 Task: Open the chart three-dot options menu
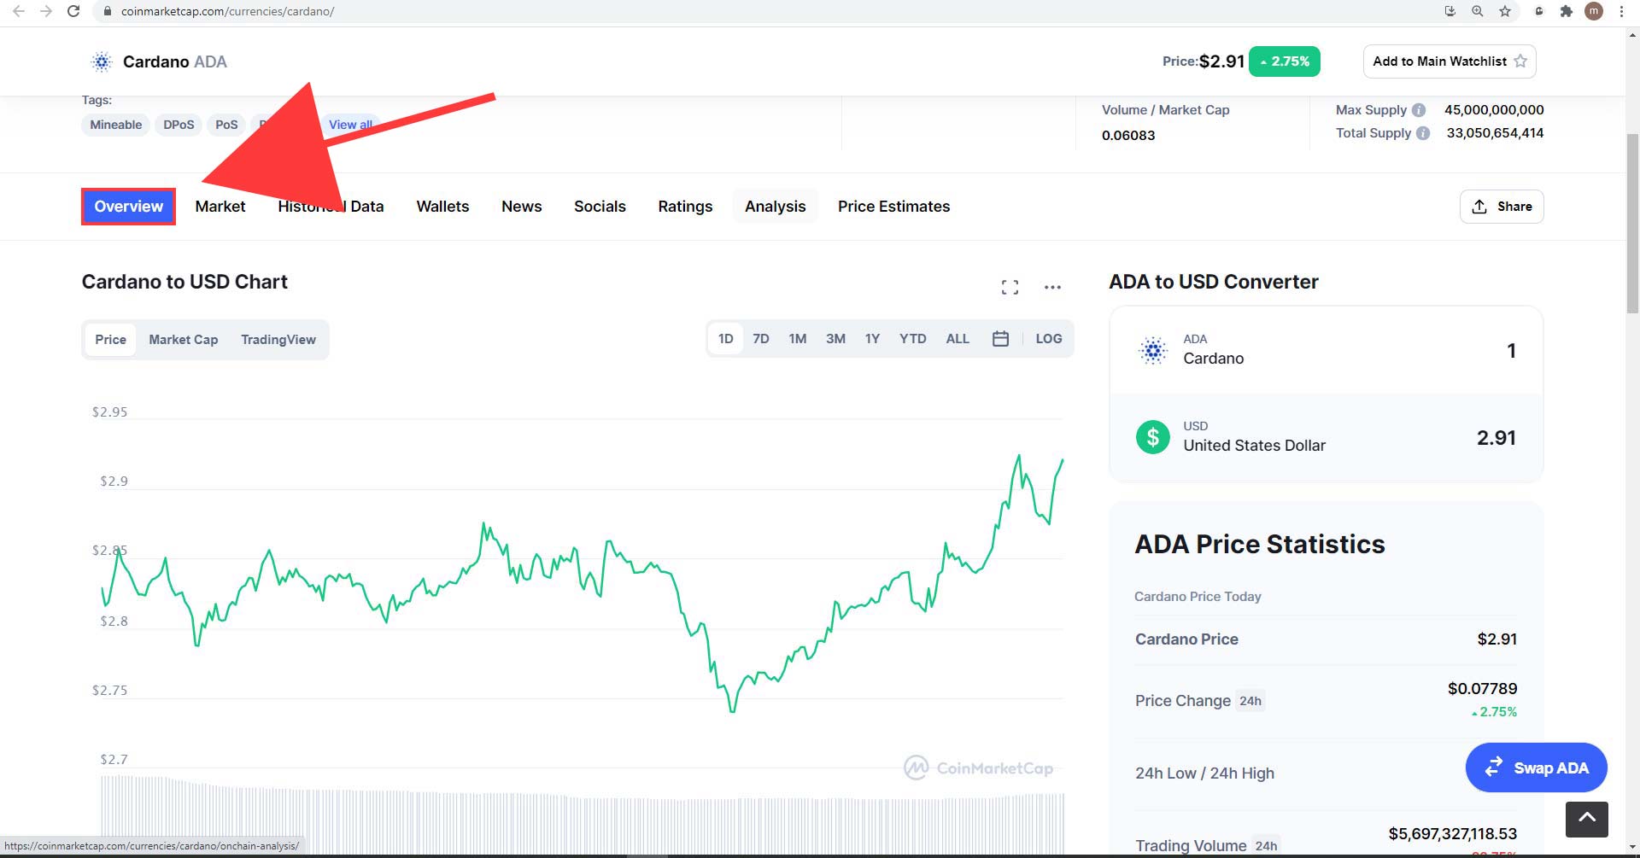(1052, 287)
